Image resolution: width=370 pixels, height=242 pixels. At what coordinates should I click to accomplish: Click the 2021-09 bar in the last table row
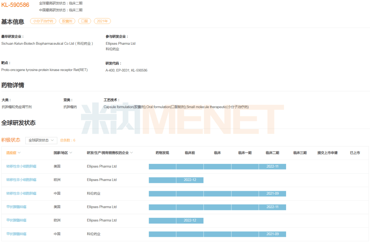click(x=272, y=234)
